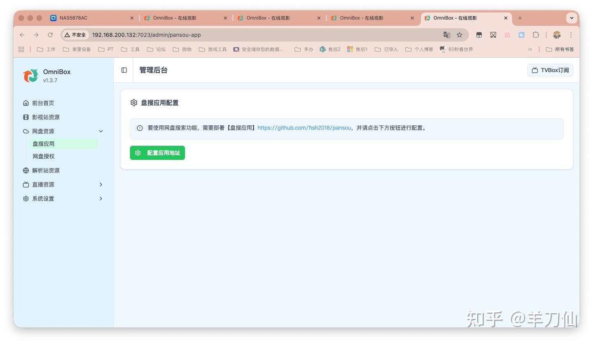Toggle the sidebar collapse icon
The height and width of the screenshot is (344, 593).
pos(124,70)
